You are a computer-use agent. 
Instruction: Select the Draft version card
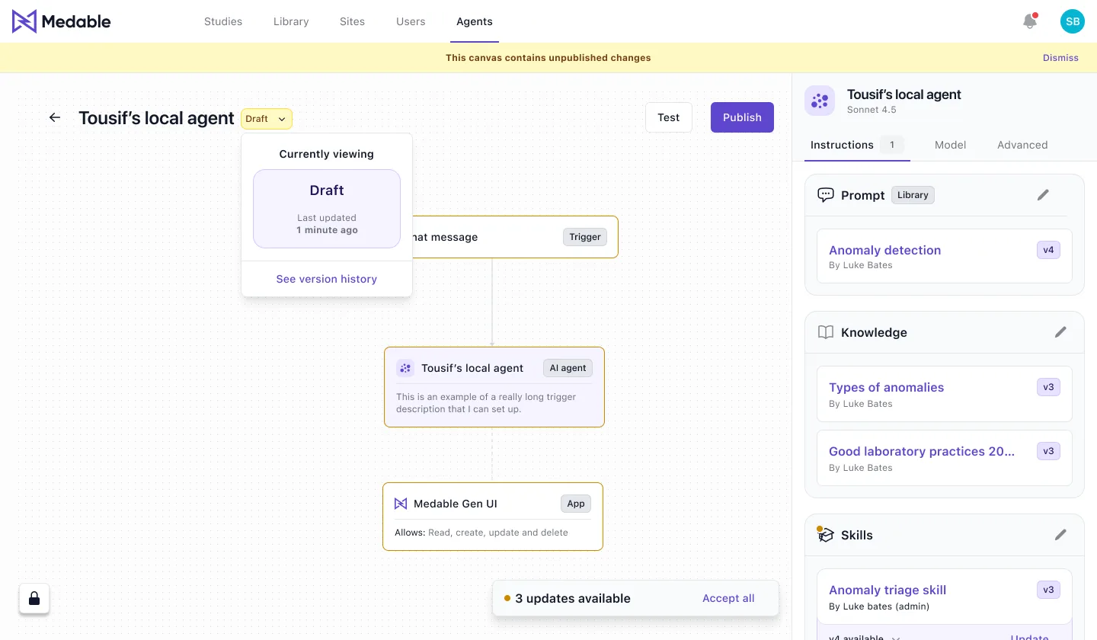[x=327, y=209]
